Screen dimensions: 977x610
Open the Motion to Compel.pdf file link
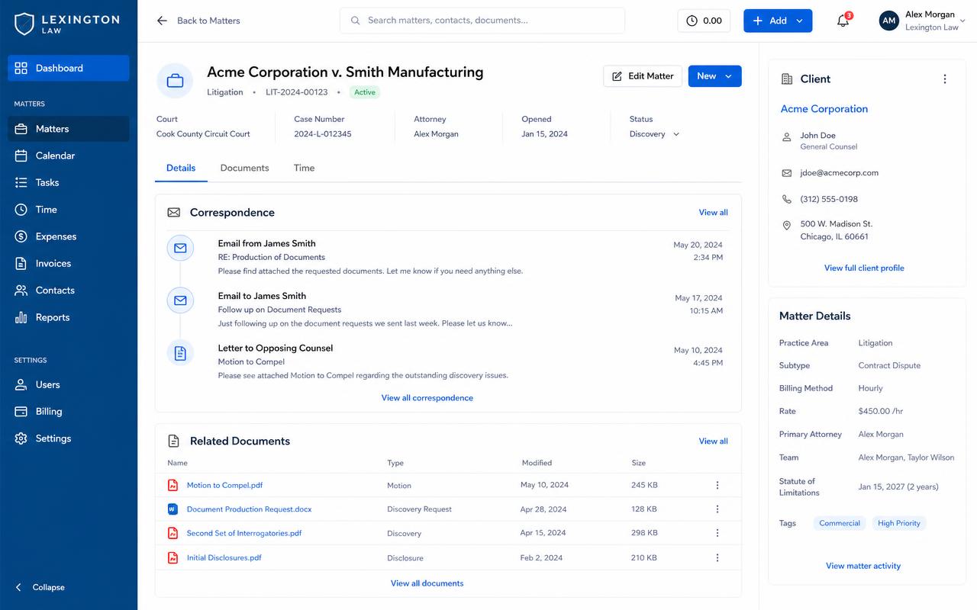click(224, 485)
